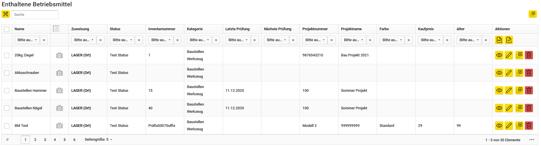Click the tools icon beside the search field
Image resolution: width=541 pixels, height=147 pixels.
[x=5, y=14]
